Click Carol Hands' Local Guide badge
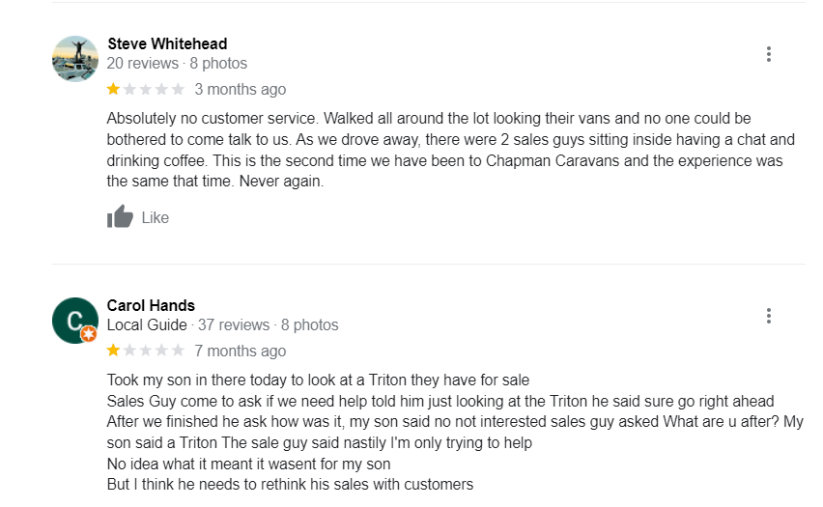The height and width of the screenshot is (507, 823). pyautogui.click(x=89, y=334)
